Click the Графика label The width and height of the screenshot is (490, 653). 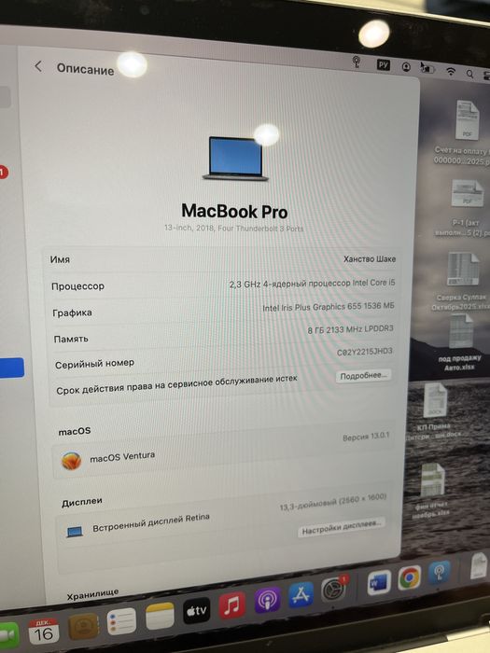coord(72,313)
